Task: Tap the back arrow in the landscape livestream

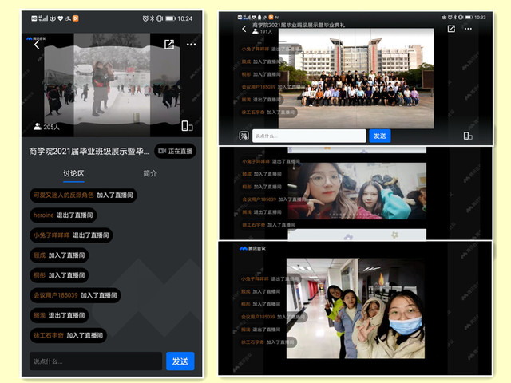Action: tap(244, 29)
